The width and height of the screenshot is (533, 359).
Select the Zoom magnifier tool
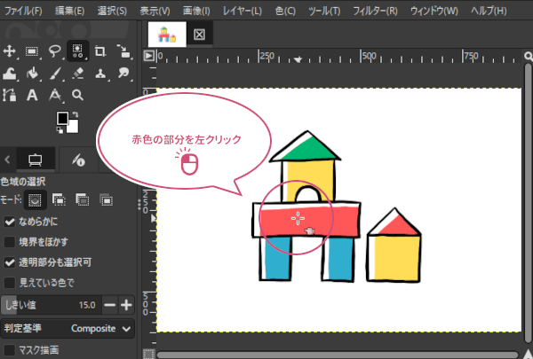[x=78, y=96]
